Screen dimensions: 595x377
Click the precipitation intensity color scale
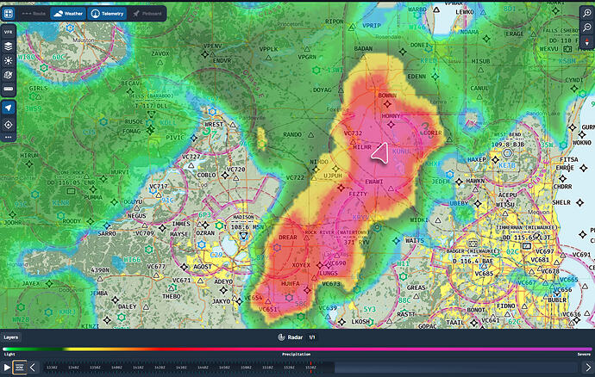(x=297, y=349)
